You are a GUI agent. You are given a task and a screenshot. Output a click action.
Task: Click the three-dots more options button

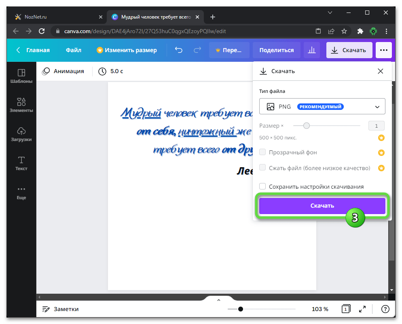tap(383, 50)
